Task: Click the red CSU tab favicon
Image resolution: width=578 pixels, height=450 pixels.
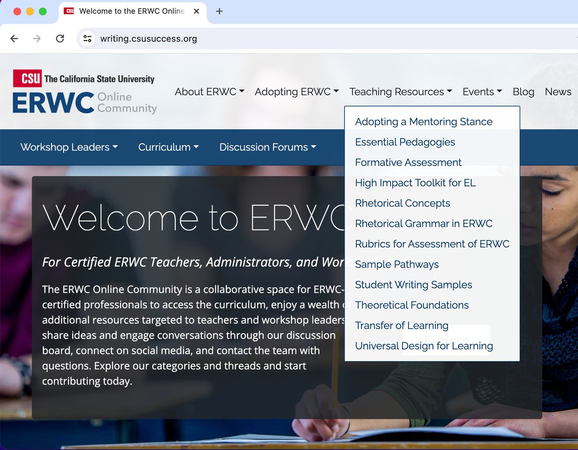Action: point(69,11)
